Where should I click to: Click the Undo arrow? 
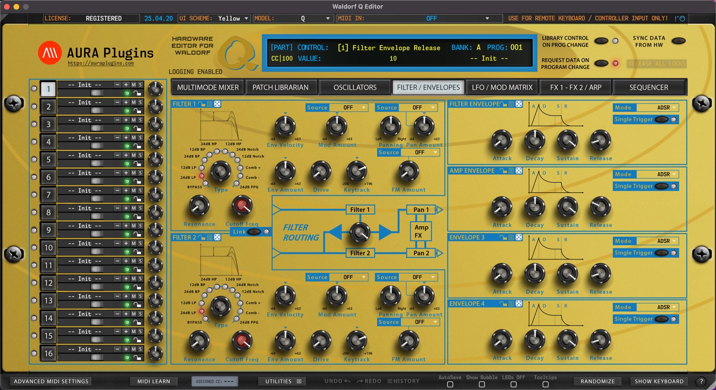[x=347, y=381]
